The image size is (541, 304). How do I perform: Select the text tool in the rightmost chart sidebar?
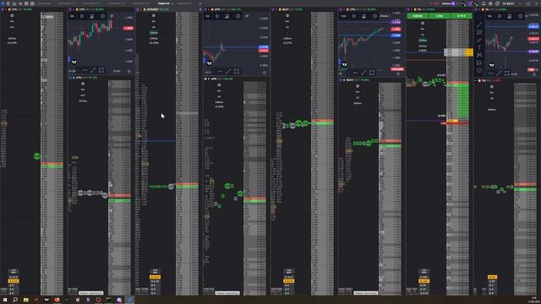click(x=479, y=47)
